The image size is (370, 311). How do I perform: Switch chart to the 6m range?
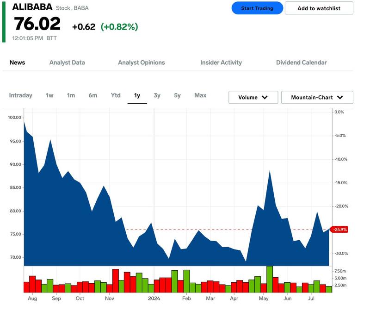coord(93,95)
